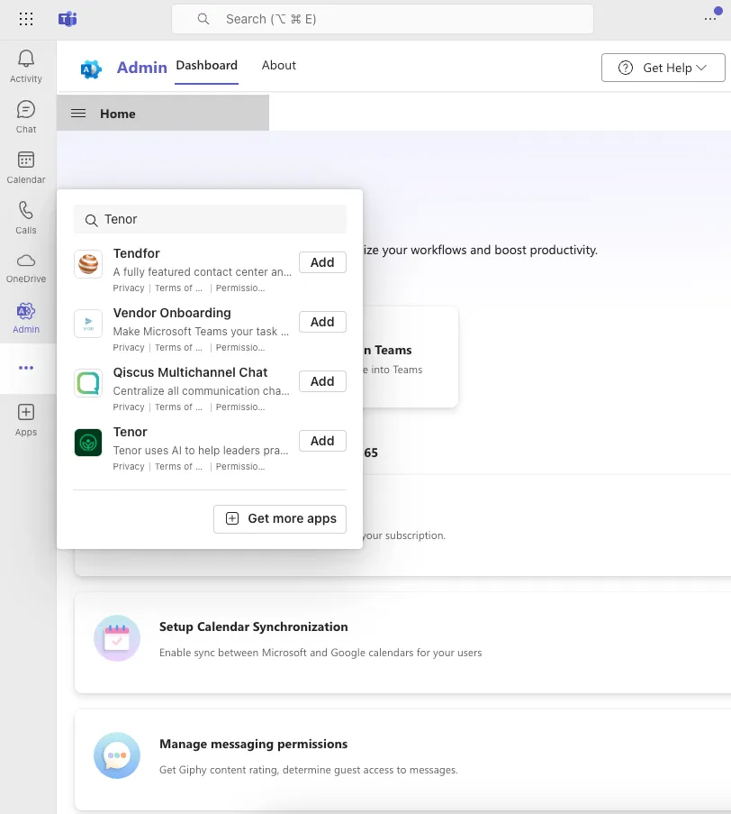Expand the Get Help dropdown
Viewport: 731px width, 814px height.
tap(663, 68)
